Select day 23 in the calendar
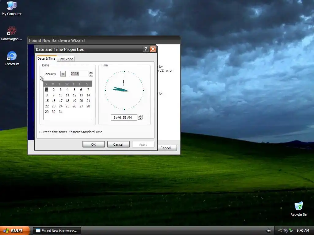Viewport: 314px width, 235px height. (54, 106)
